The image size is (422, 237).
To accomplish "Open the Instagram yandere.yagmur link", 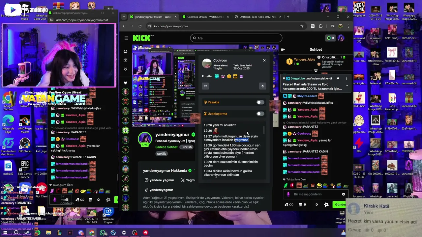I will (x=159, y=180).
